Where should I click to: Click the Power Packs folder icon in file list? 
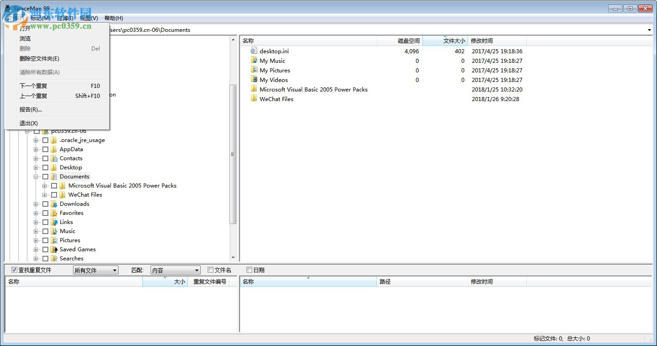point(254,89)
